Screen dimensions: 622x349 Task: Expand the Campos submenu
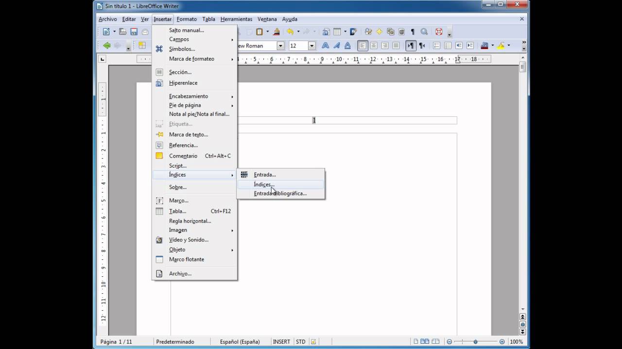pos(194,39)
